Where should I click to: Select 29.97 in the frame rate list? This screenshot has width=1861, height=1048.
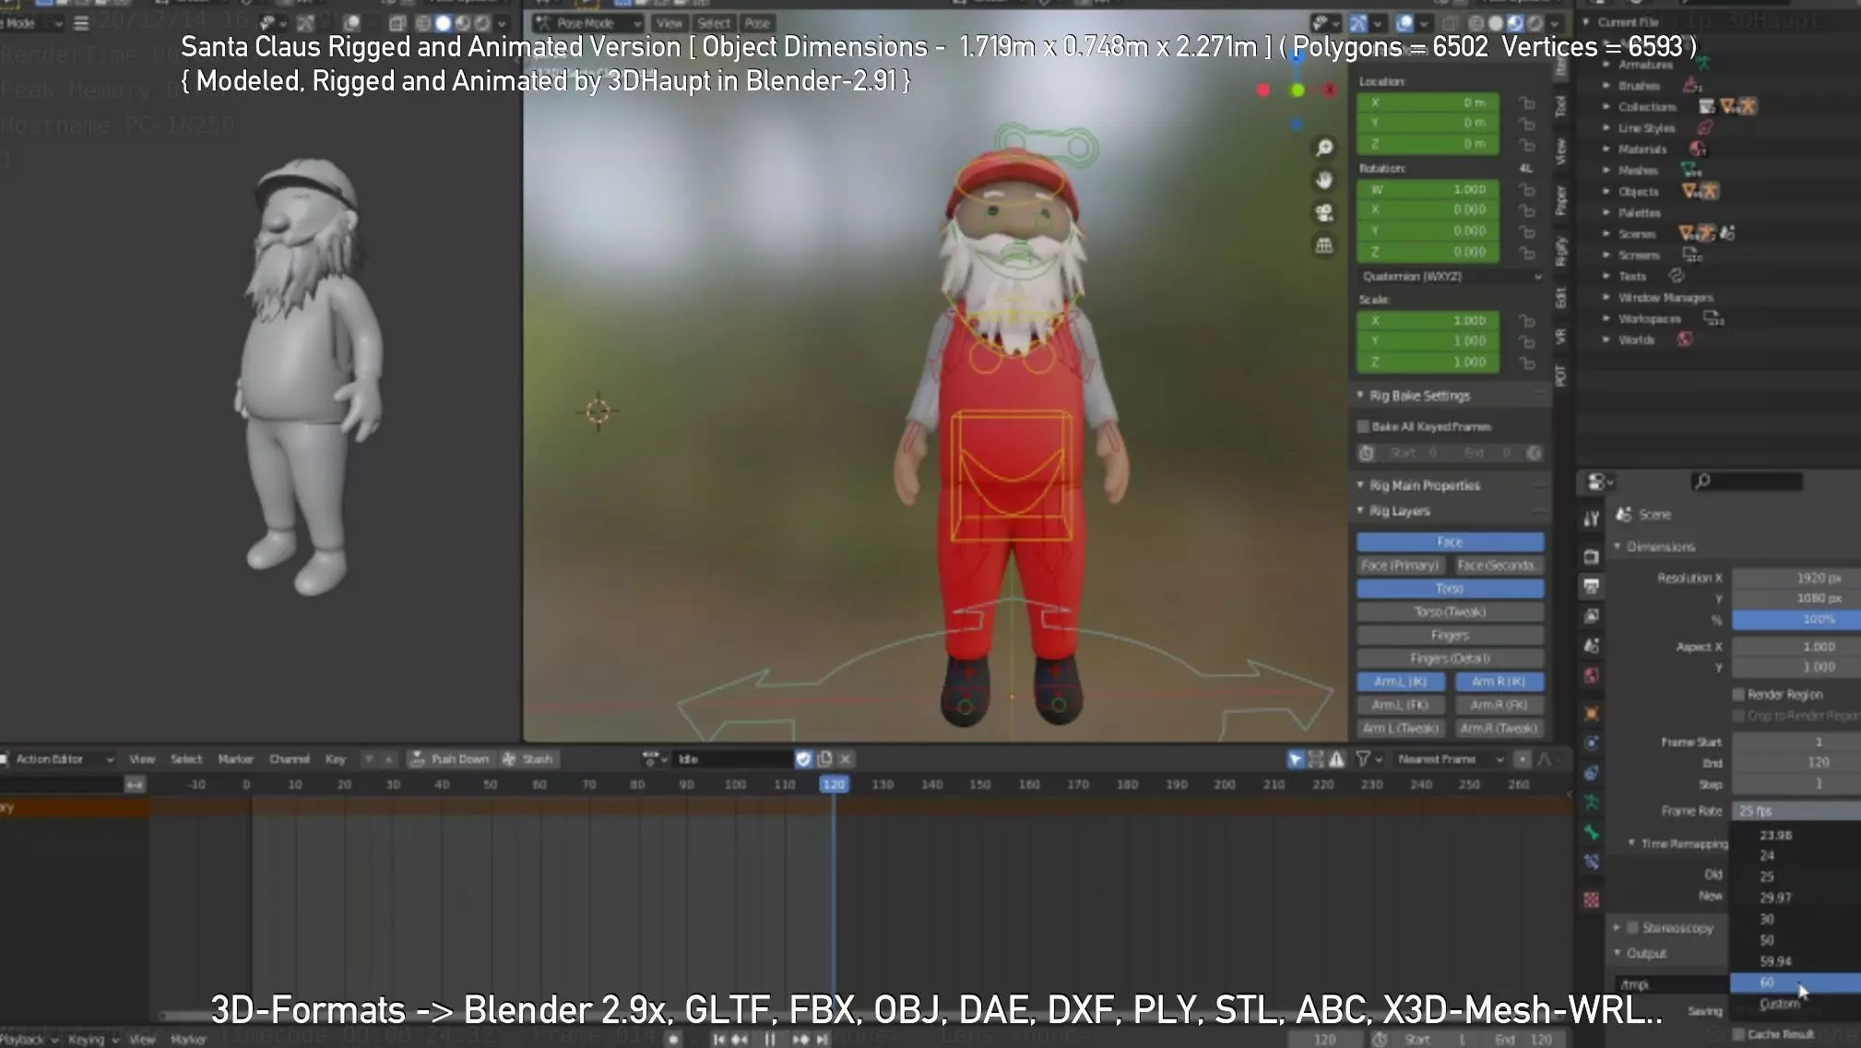tap(1795, 898)
